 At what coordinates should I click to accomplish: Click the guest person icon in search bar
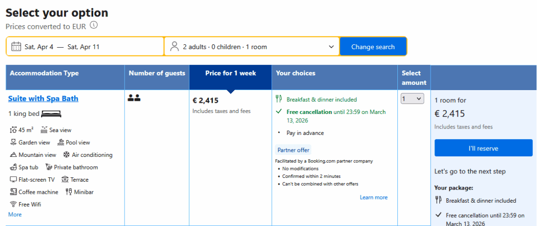tap(174, 47)
